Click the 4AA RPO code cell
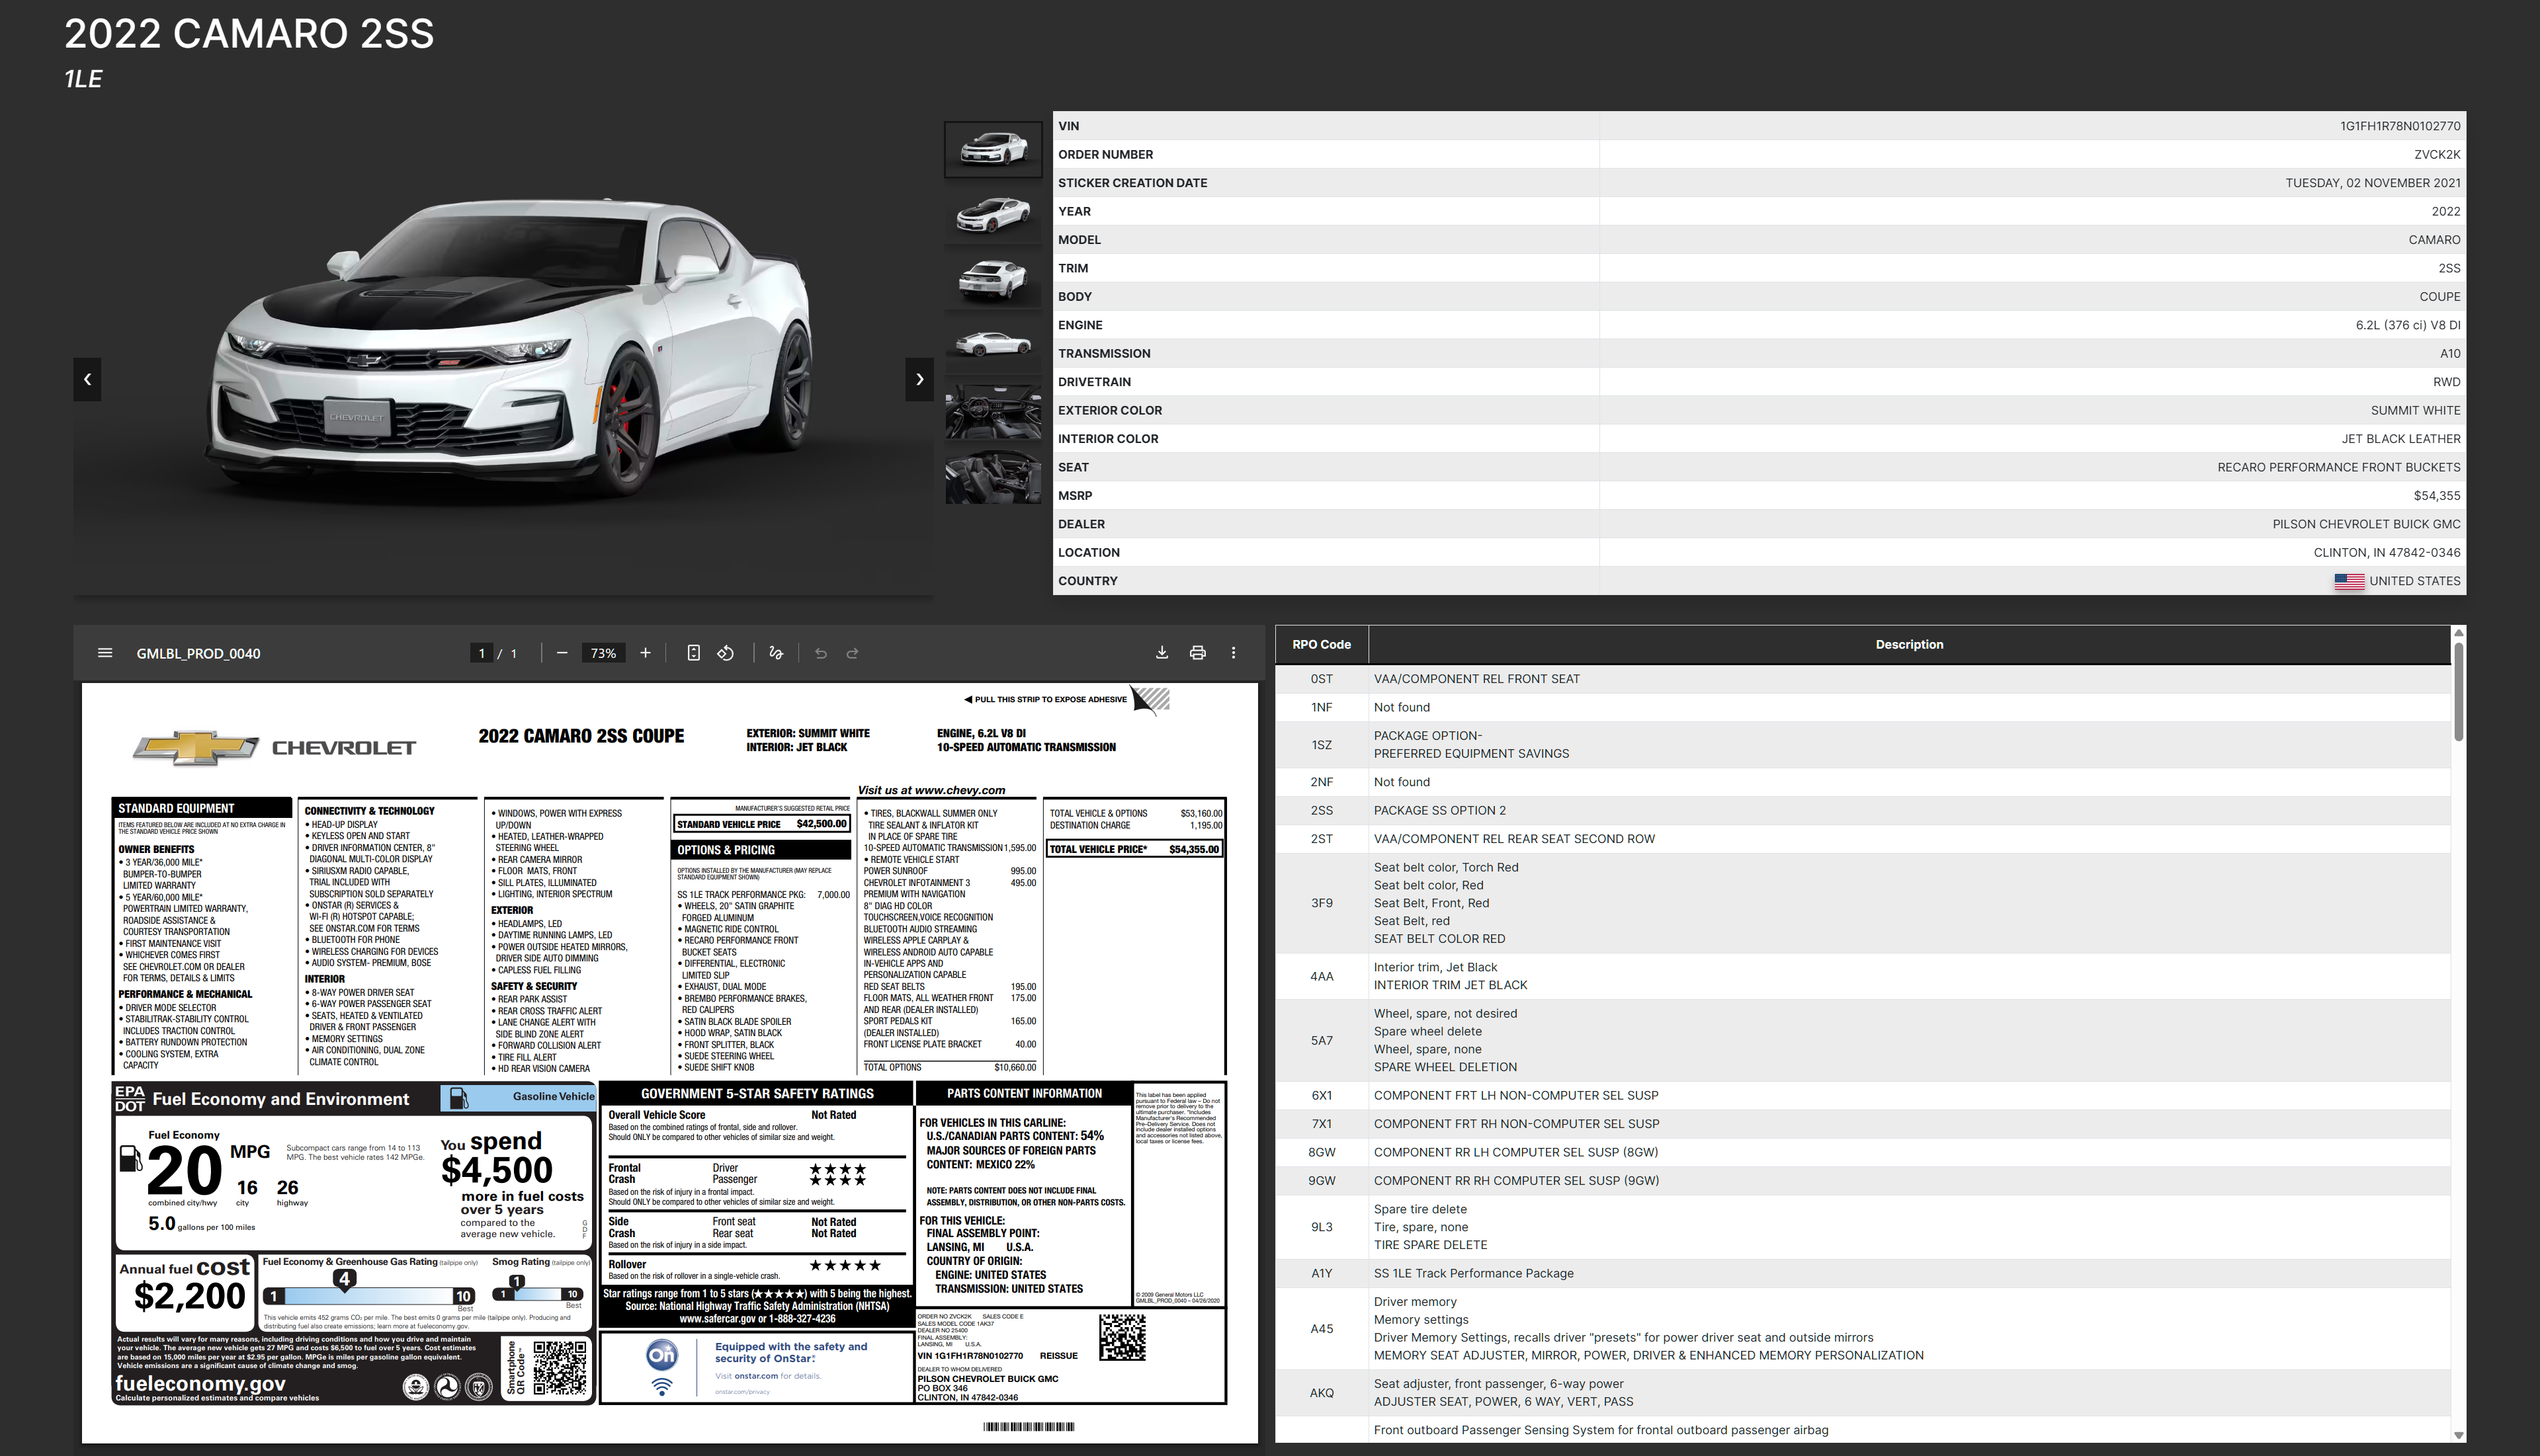 [1322, 976]
